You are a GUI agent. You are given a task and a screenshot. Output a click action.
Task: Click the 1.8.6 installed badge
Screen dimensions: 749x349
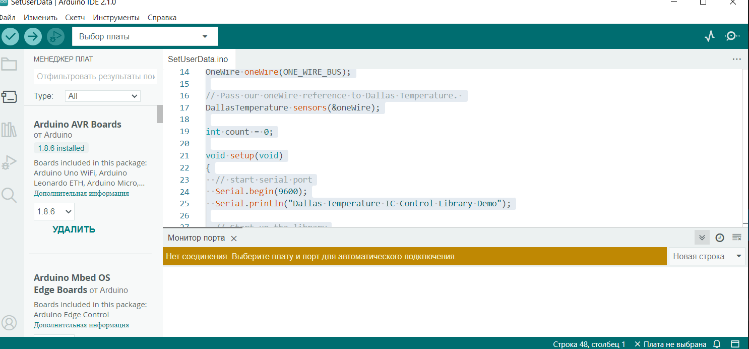(x=61, y=148)
